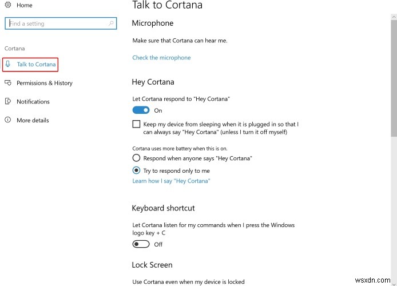Click 'Use Cortana even when my device is locked' text

[188, 281]
